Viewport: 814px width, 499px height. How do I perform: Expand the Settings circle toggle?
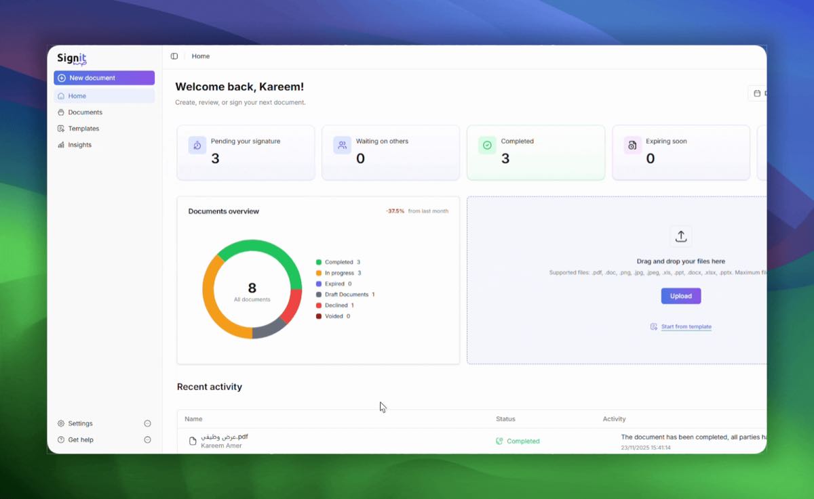147,423
